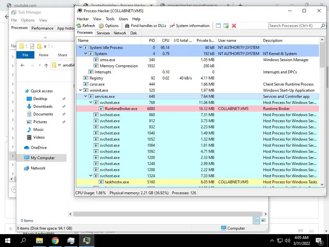Collapse the services.exe tree node
Image resolution: width=329 pixels, height=247 pixels.
click(85, 96)
